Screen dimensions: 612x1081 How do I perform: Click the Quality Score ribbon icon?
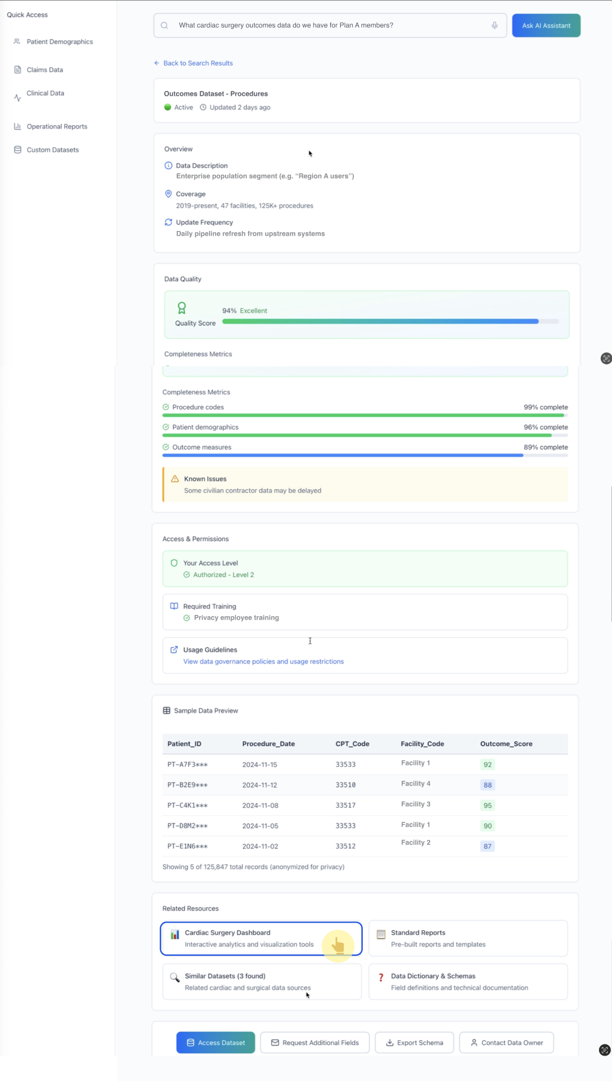click(x=182, y=308)
